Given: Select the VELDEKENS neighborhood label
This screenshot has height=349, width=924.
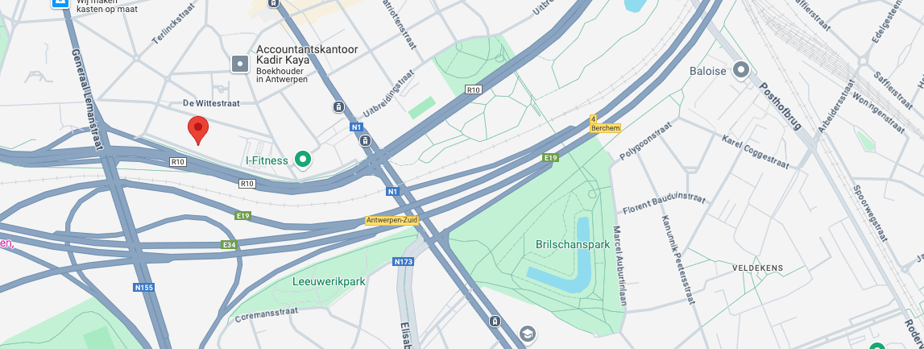Looking at the screenshot, I should coord(757,268).
